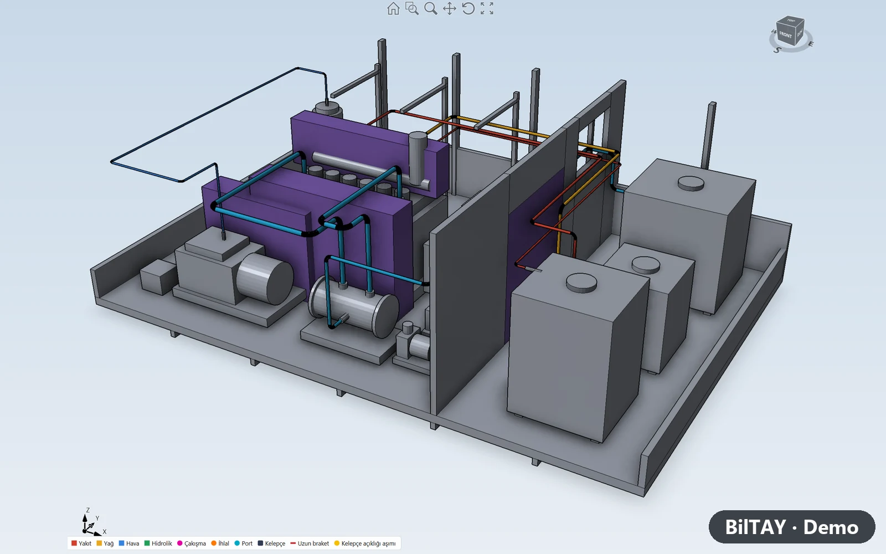Click the XYZ axis triad indicator

93,522
